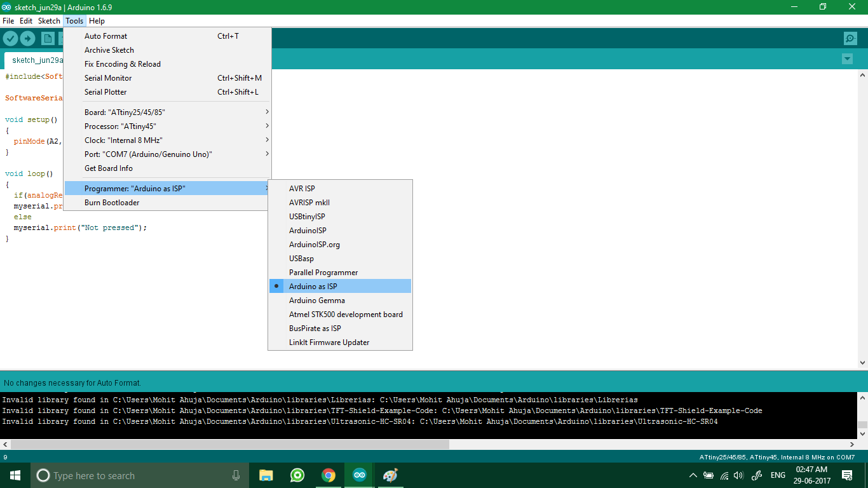
Task: Choose Fix Encoding & Reload
Action: pyautogui.click(x=168, y=64)
